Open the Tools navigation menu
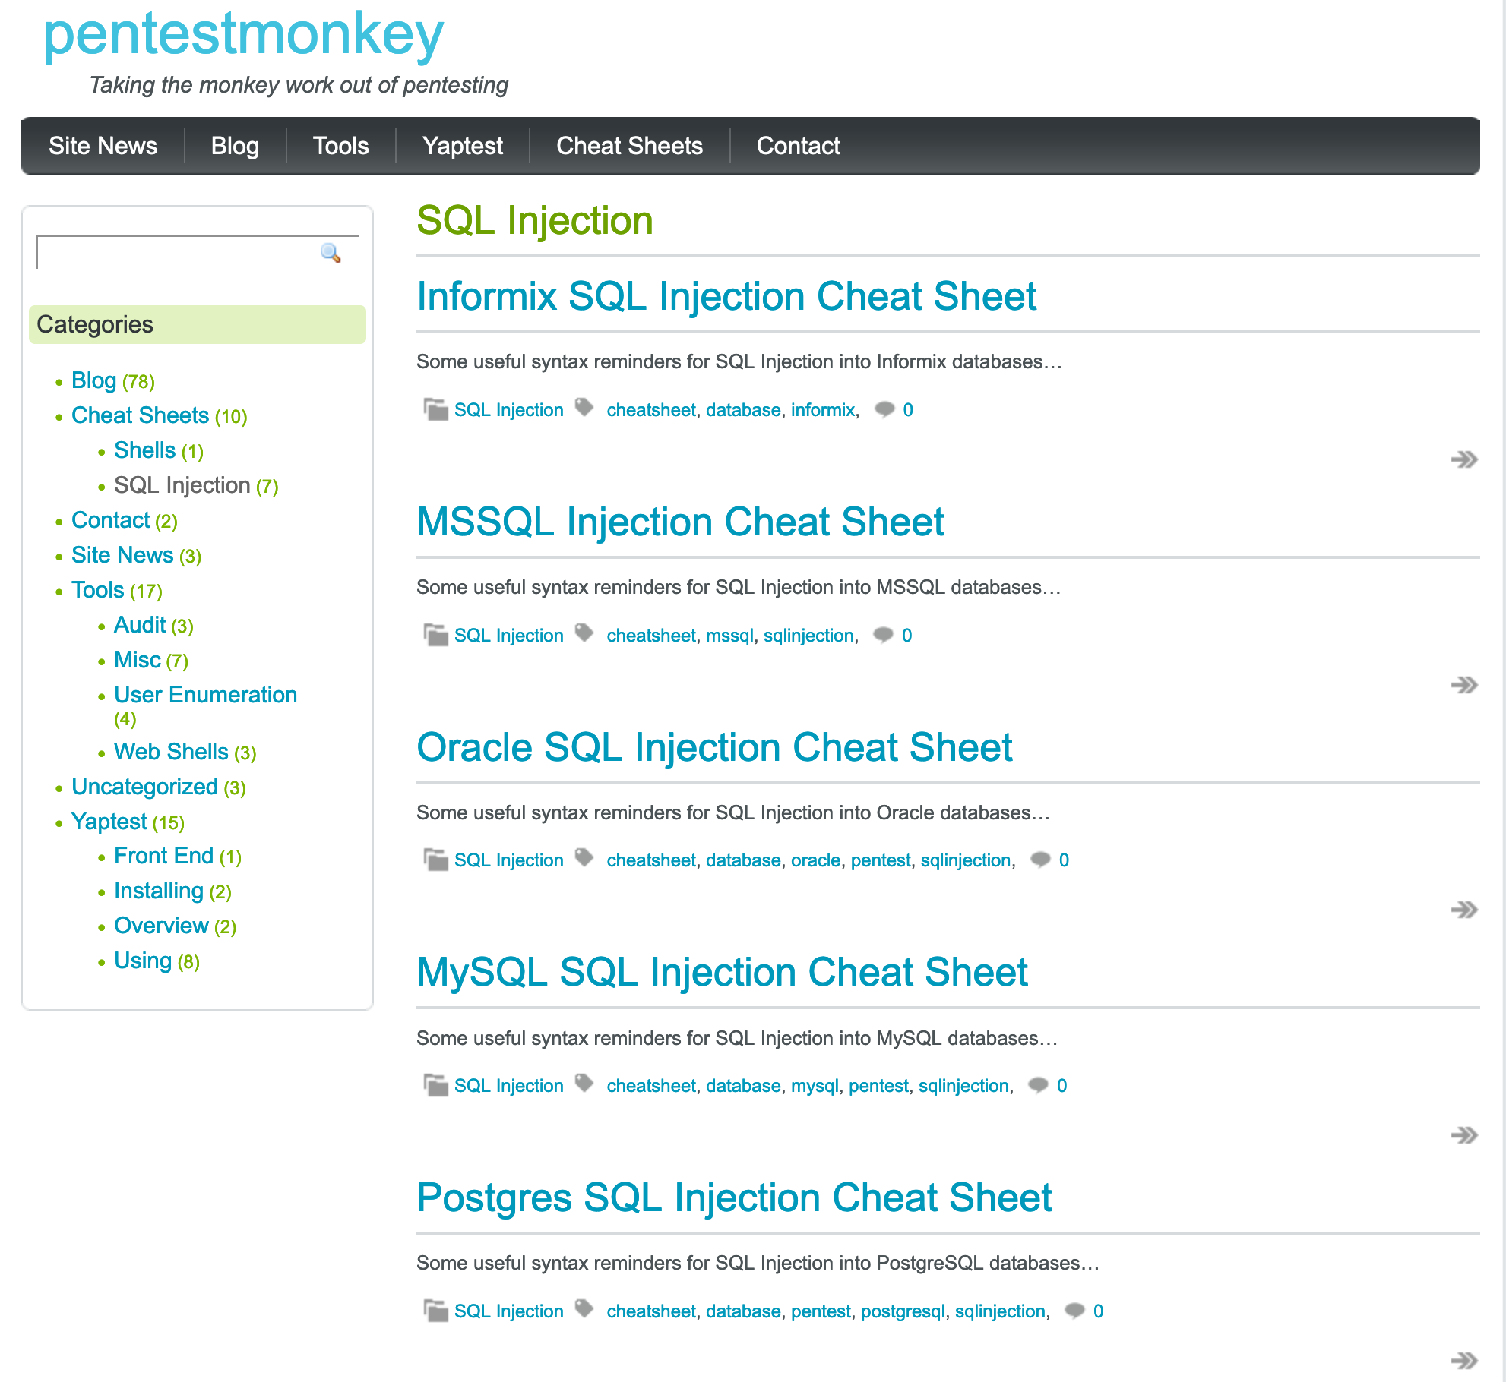 click(x=341, y=146)
